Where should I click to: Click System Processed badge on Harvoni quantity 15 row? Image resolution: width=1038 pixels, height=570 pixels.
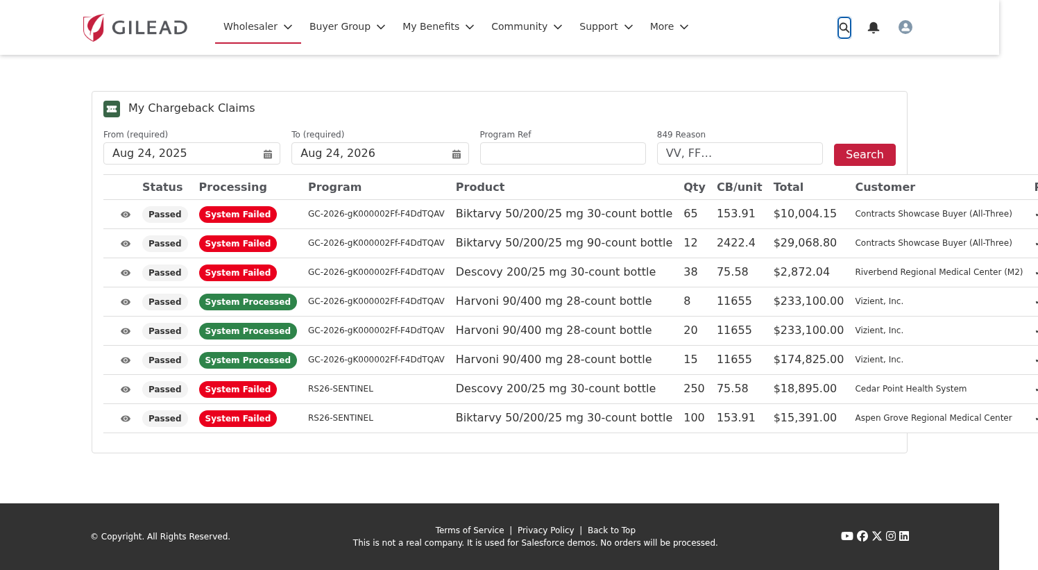[248, 360]
